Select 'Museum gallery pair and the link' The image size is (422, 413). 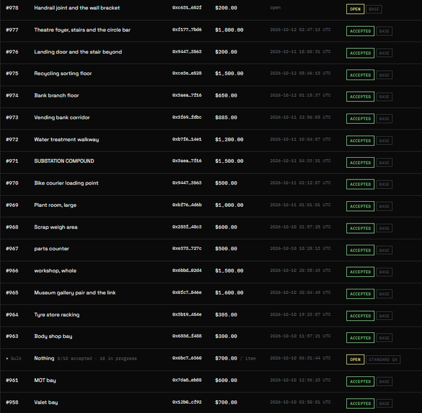[x=75, y=293]
